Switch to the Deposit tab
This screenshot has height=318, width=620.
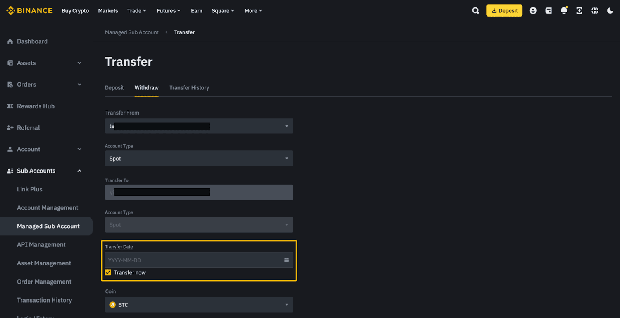click(114, 88)
